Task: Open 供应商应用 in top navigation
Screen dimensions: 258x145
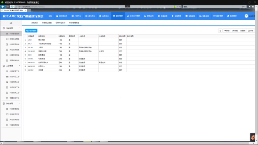Action: (x=62, y=16)
